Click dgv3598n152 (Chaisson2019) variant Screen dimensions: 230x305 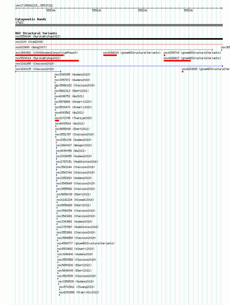coord(75,85)
